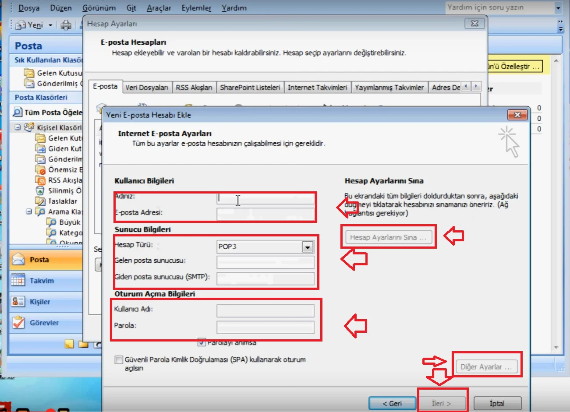Select the RSS Akışları folder icon

point(40,180)
